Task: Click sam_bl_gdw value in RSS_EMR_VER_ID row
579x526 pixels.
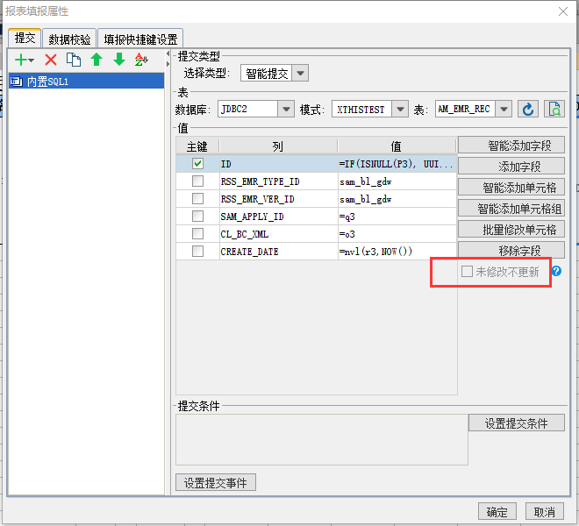Action: (397, 199)
